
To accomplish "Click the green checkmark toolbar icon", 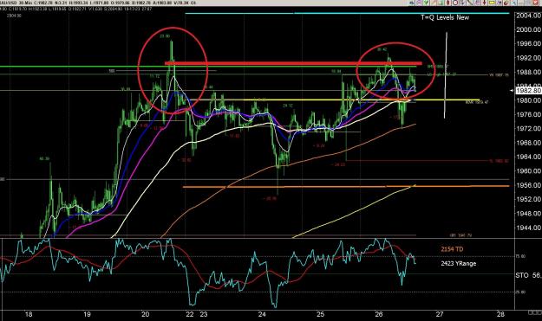I will coord(426,3).
